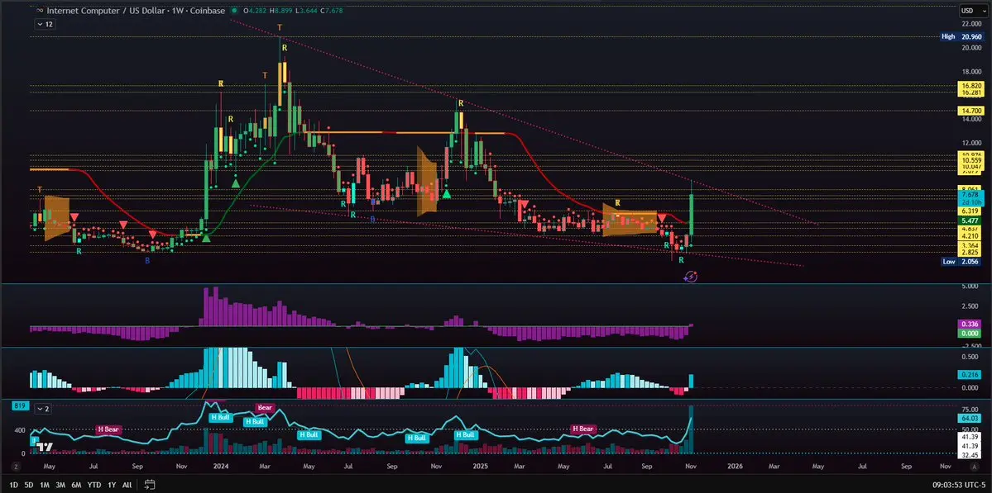Click the Bear tag above the RSI peak

click(x=265, y=408)
